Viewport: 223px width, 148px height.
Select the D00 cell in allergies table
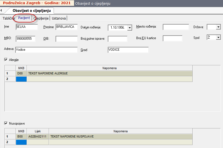tap(21, 74)
